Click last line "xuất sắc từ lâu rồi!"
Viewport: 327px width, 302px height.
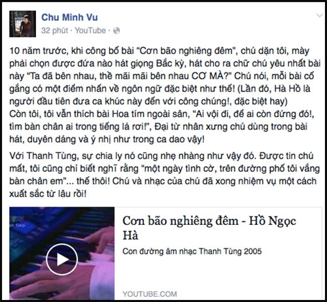tap(48, 193)
